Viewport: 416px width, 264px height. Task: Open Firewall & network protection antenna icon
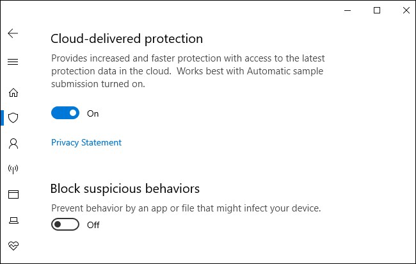[x=13, y=169]
